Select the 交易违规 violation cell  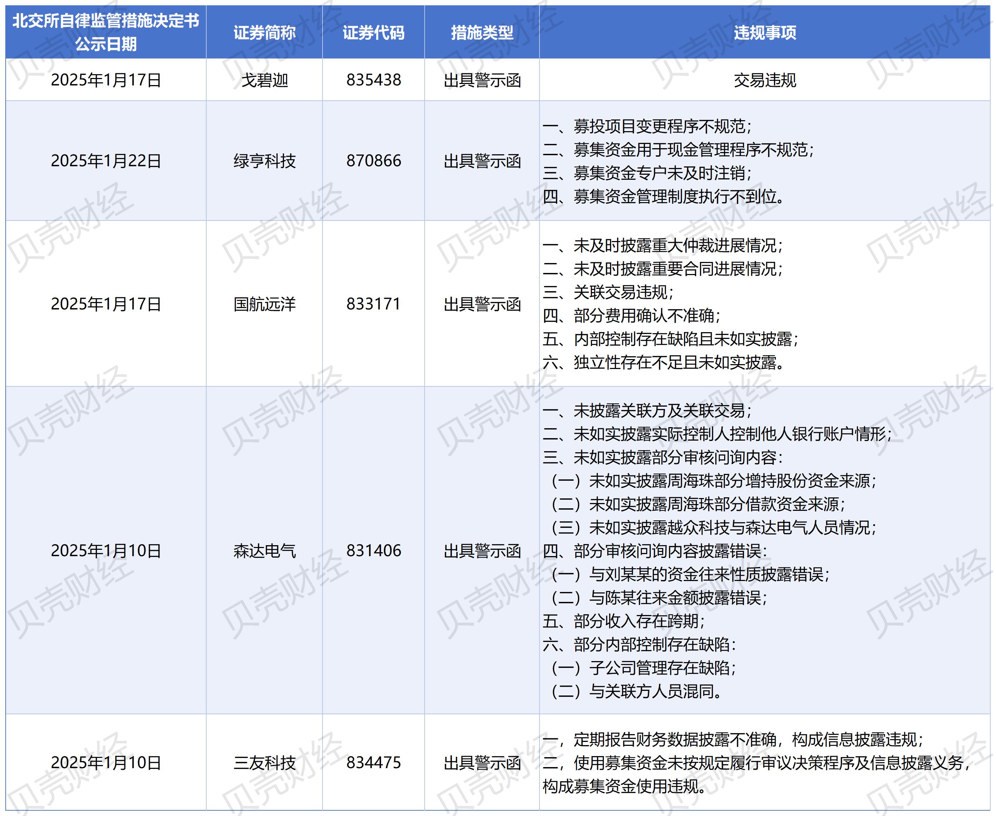tap(765, 80)
